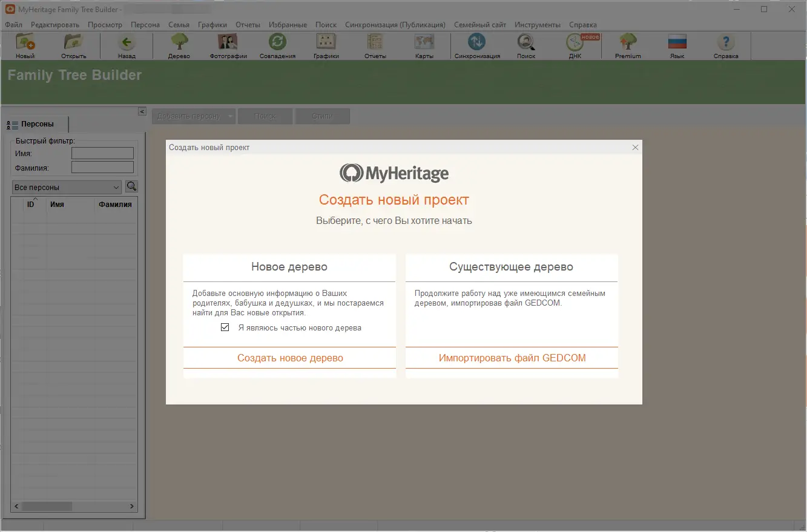Change language via the Язык flag icon
This screenshot has height=532, width=807.
[x=677, y=46]
